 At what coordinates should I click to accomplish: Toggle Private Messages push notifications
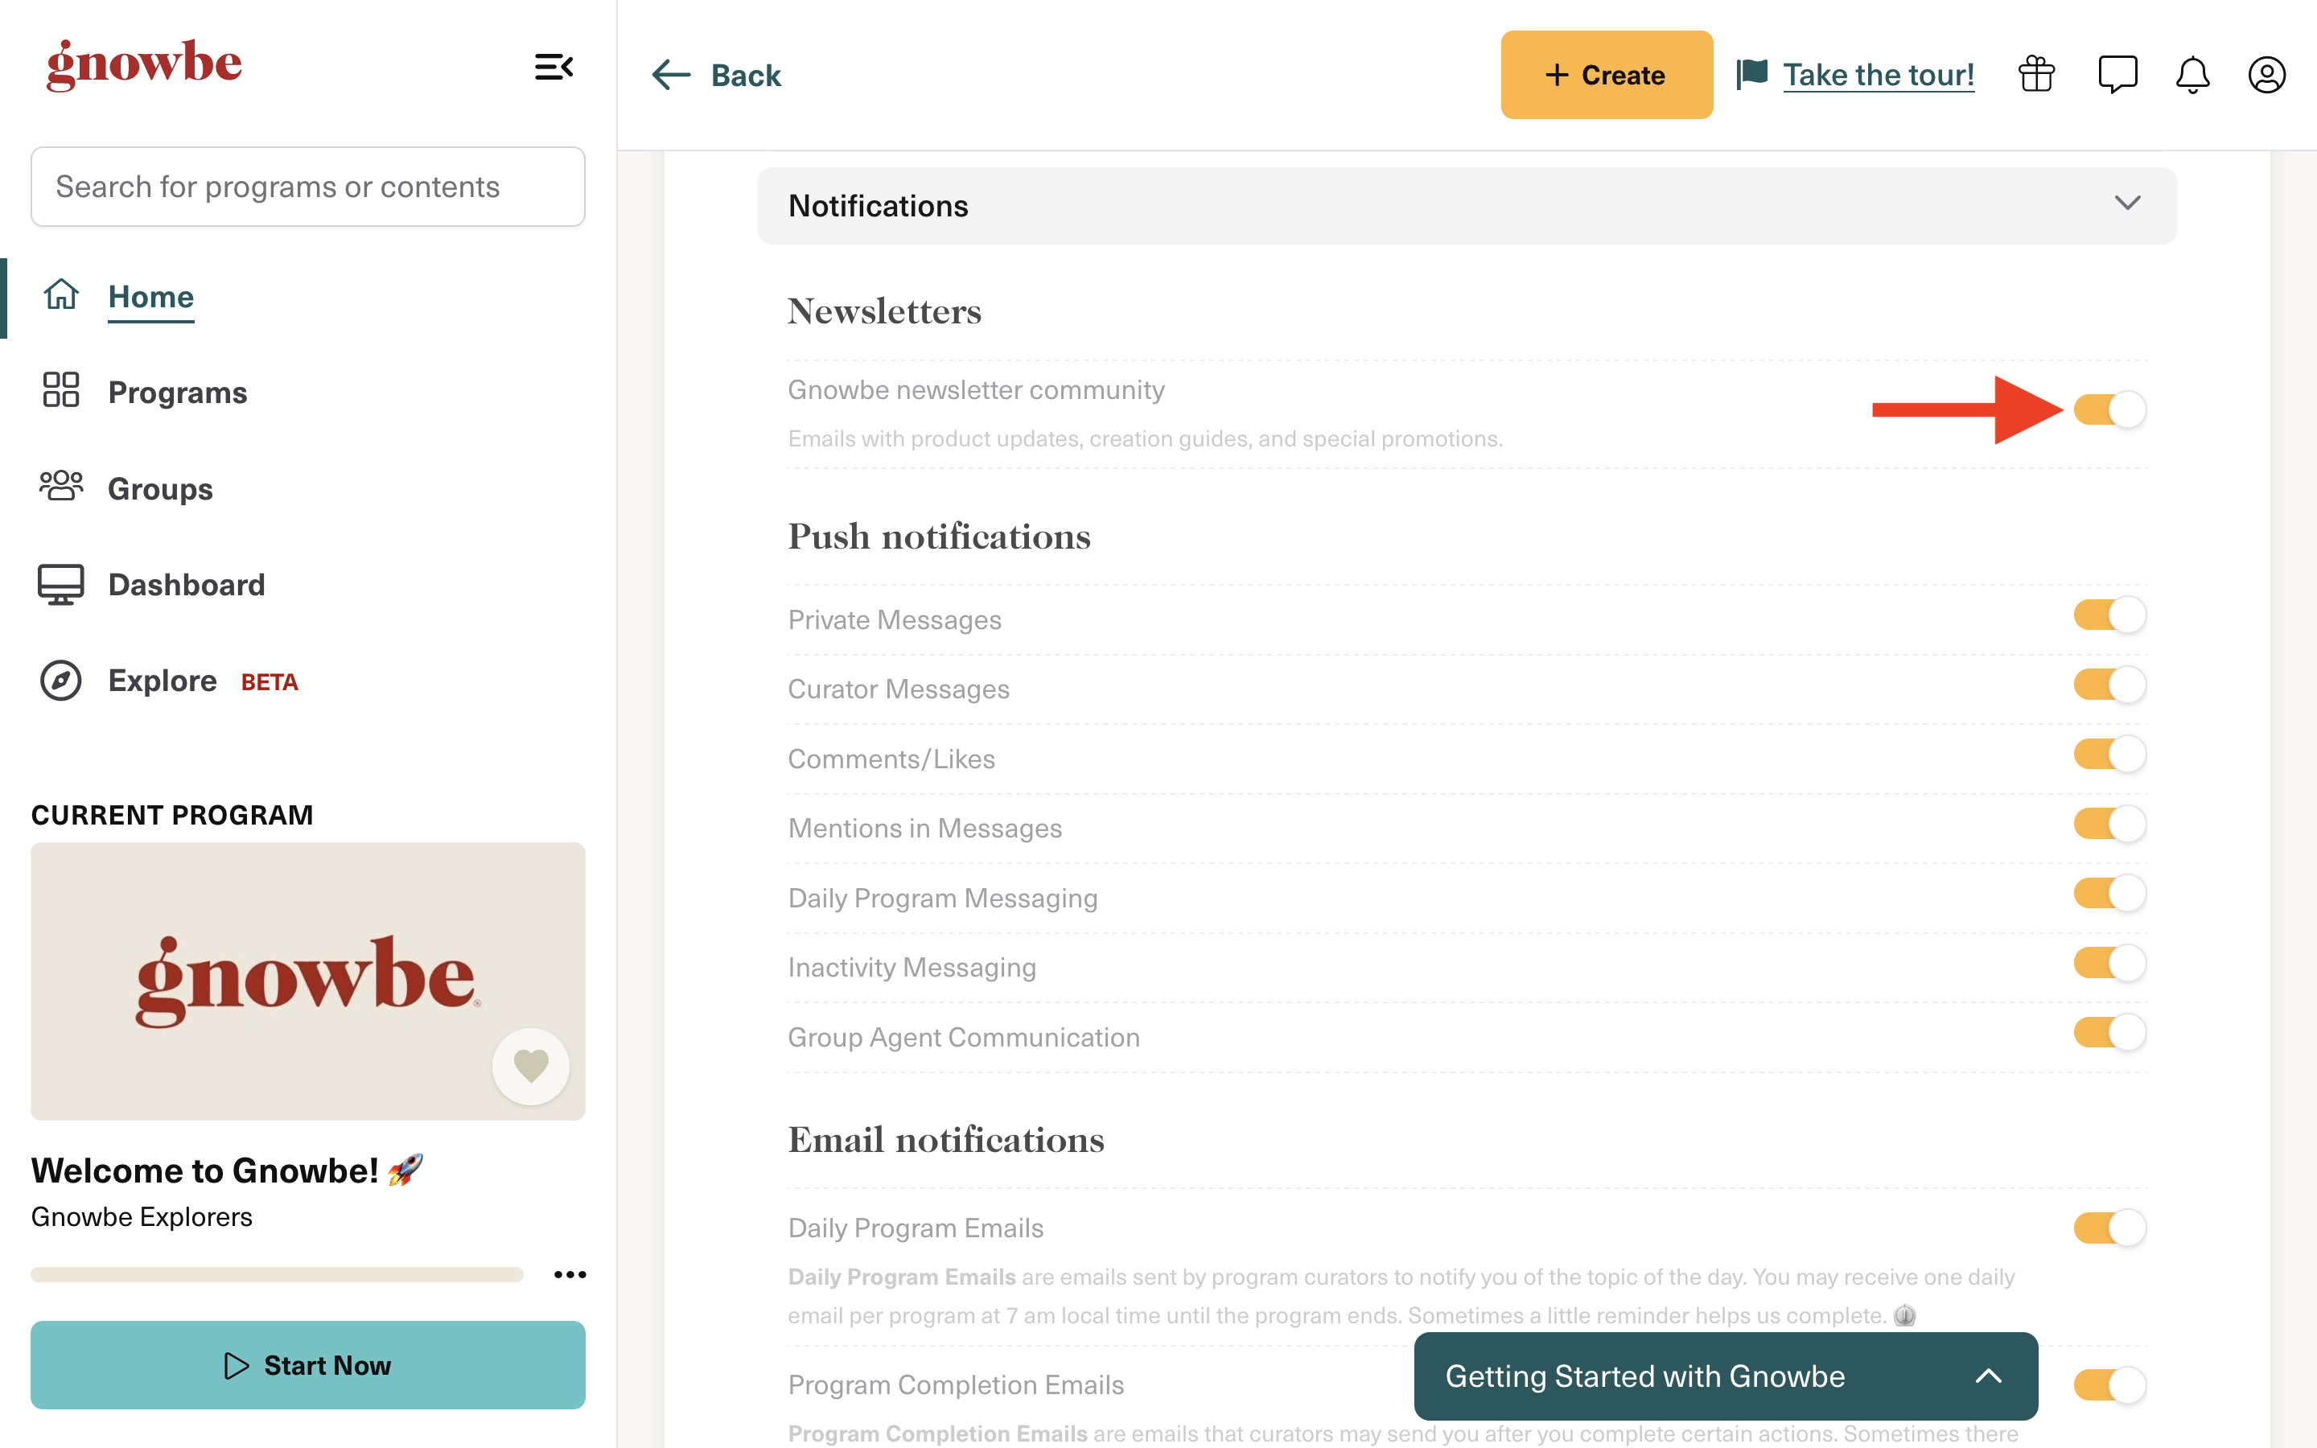click(x=2109, y=615)
